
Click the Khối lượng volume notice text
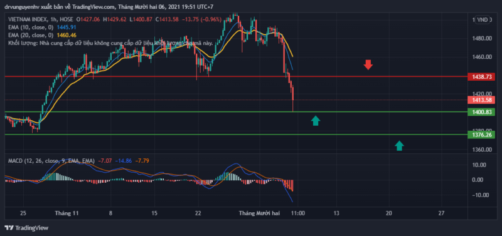click(110, 43)
